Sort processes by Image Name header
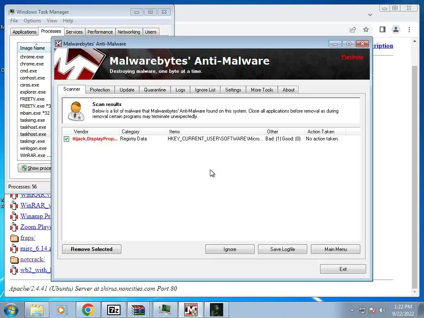Viewport: 424px width, 318px height. [x=34, y=48]
